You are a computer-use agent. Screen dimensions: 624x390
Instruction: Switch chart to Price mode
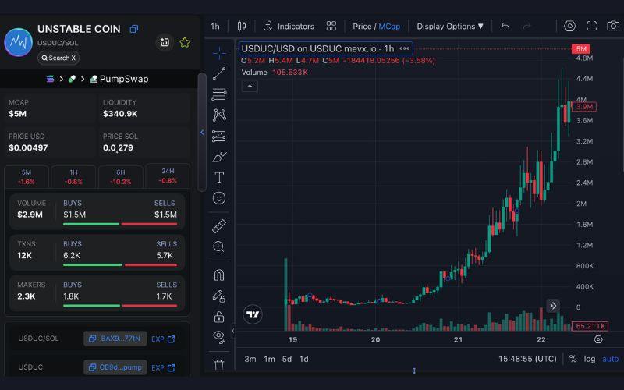pos(362,27)
